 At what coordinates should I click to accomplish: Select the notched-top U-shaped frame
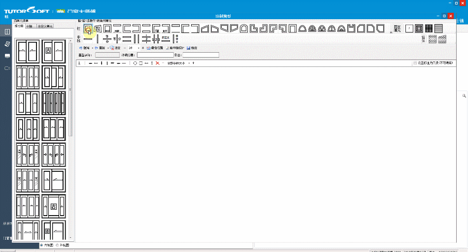[x=351, y=29]
